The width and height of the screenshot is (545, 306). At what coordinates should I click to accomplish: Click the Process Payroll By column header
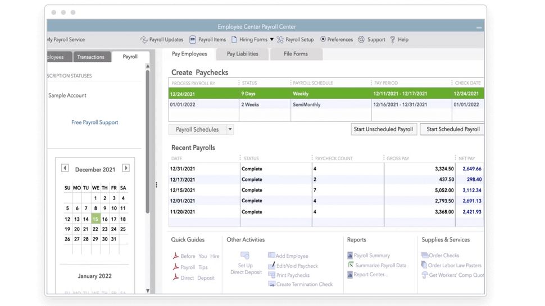tap(193, 83)
